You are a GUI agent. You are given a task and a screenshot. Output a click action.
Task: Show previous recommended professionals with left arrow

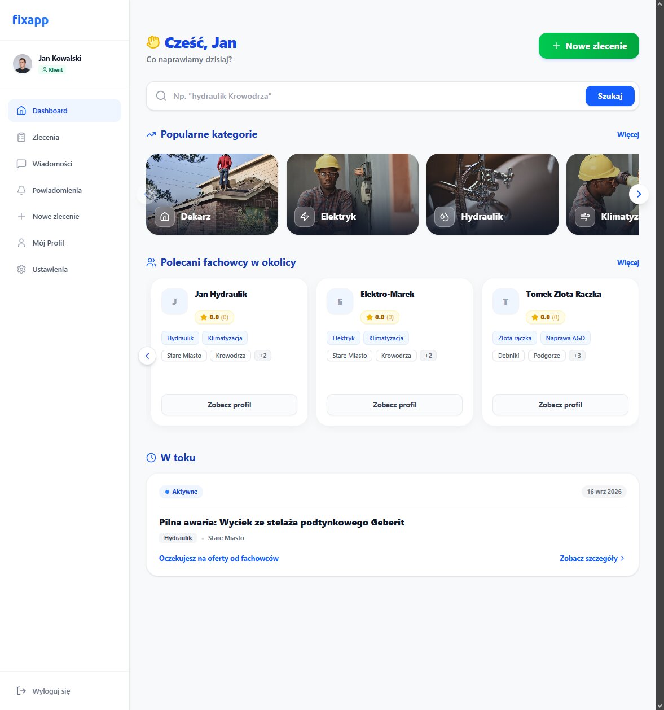[x=147, y=356]
